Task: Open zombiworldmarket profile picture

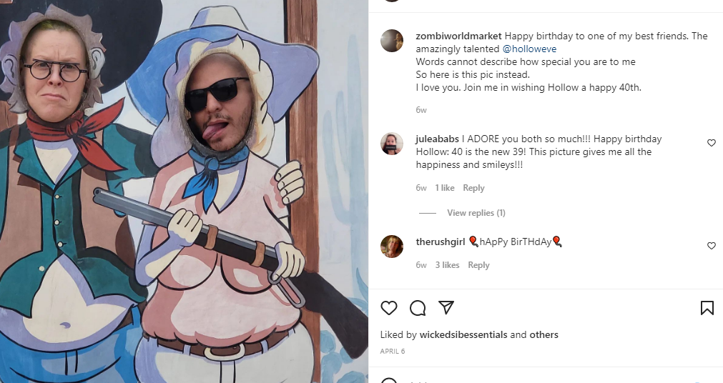Action: [x=392, y=41]
